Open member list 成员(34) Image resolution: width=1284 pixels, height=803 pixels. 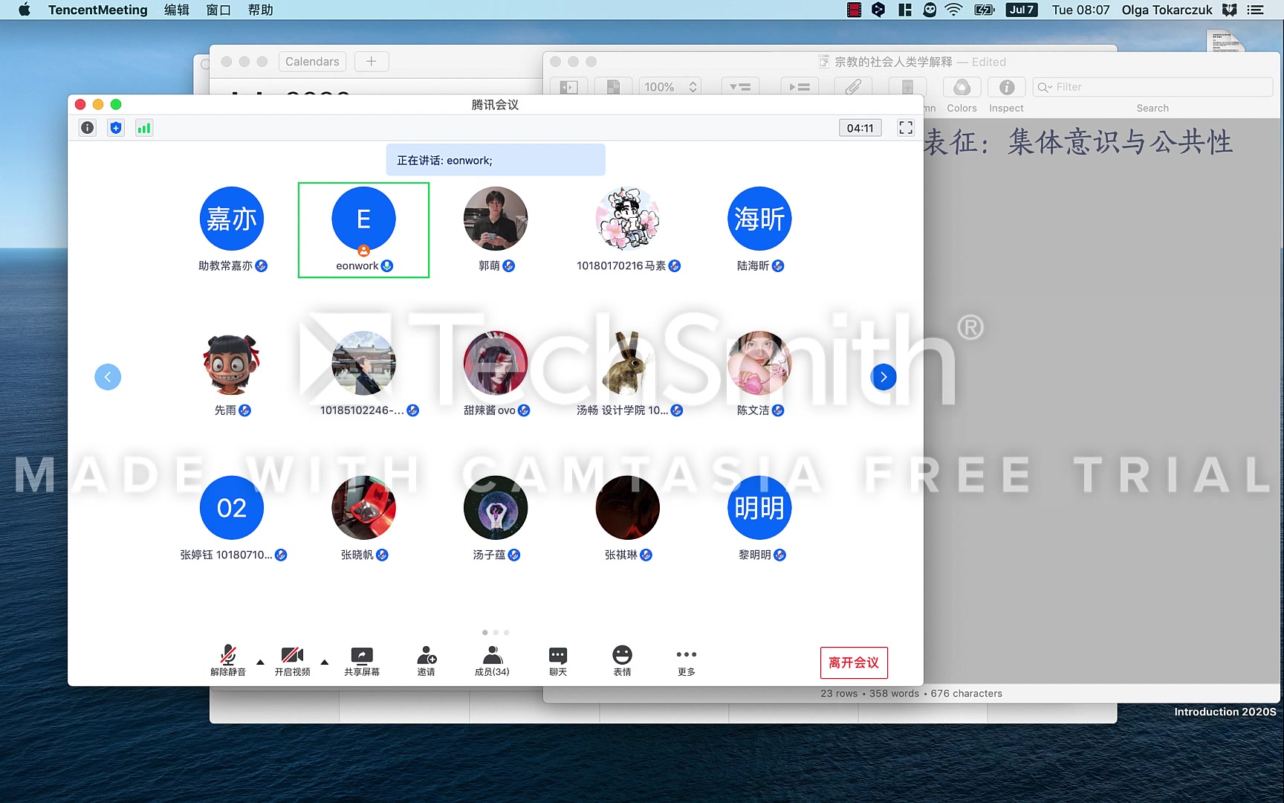point(492,660)
